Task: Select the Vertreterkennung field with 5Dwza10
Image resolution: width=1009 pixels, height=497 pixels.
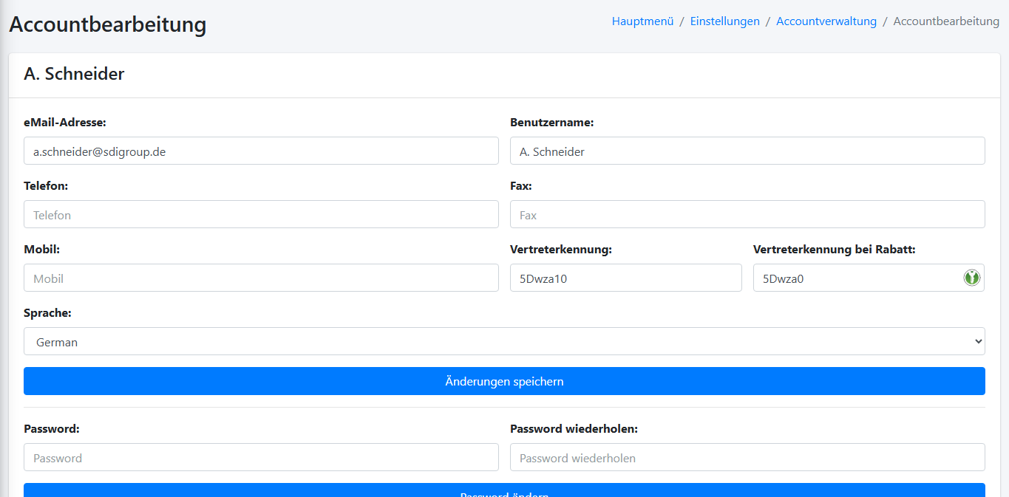Action: [x=625, y=278]
